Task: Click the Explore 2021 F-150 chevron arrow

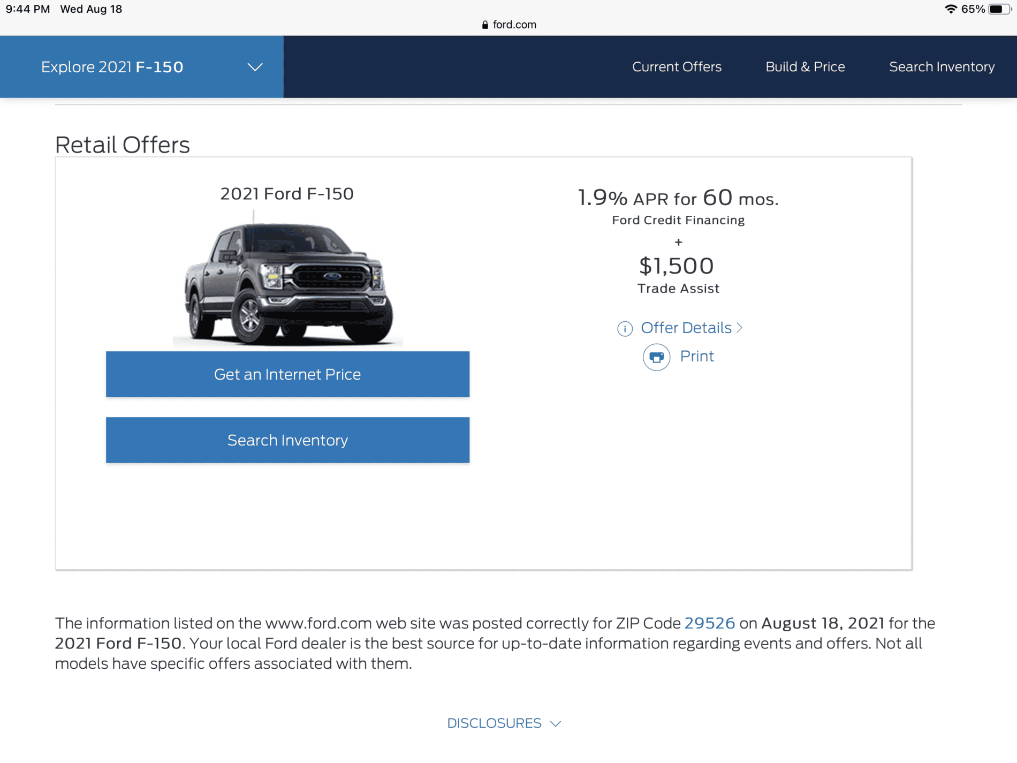Action: pos(255,67)
